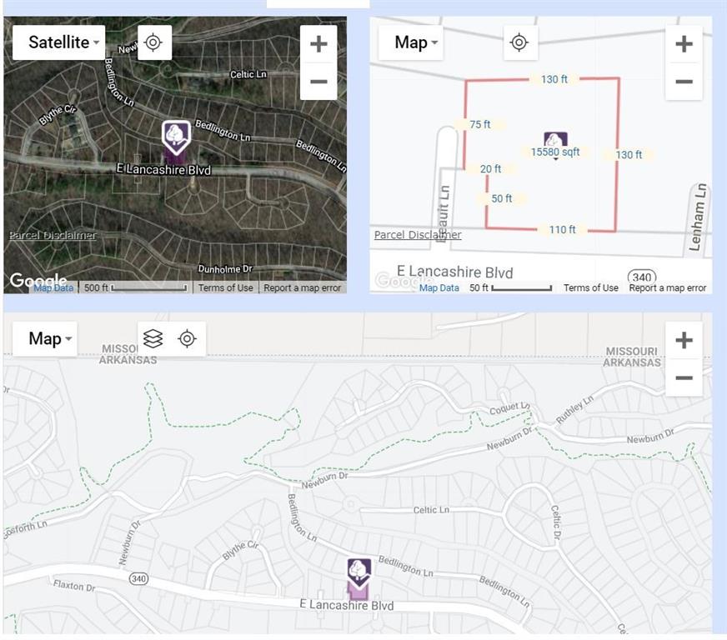This screenshot has height=640, width=727.
Task: Zoom out on the bottom map
Action: point(684,377)
